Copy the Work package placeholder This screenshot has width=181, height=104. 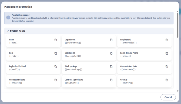tap(111, 67)
